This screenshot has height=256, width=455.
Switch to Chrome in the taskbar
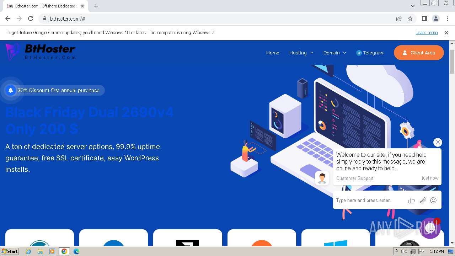[x=64, y=251]
